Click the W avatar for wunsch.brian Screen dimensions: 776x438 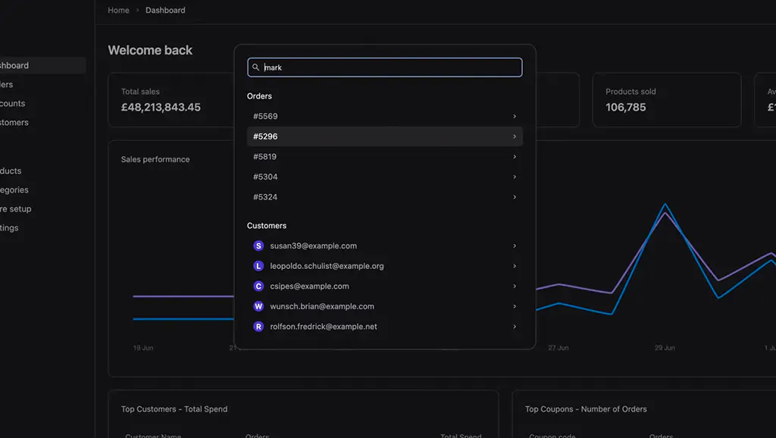(258, 307)
